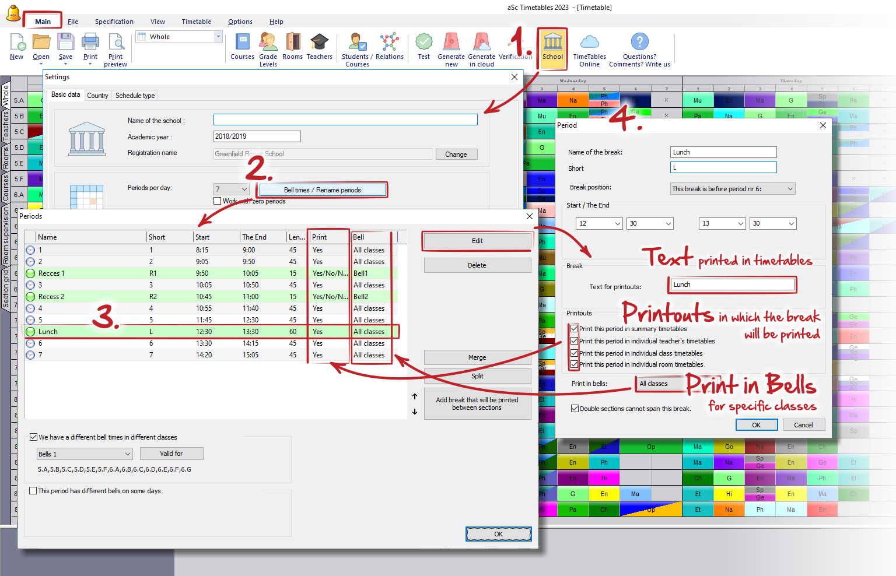Open the Whole view dropdown in toolbar
Screen dimensions: 896x576
coord(218,37)
